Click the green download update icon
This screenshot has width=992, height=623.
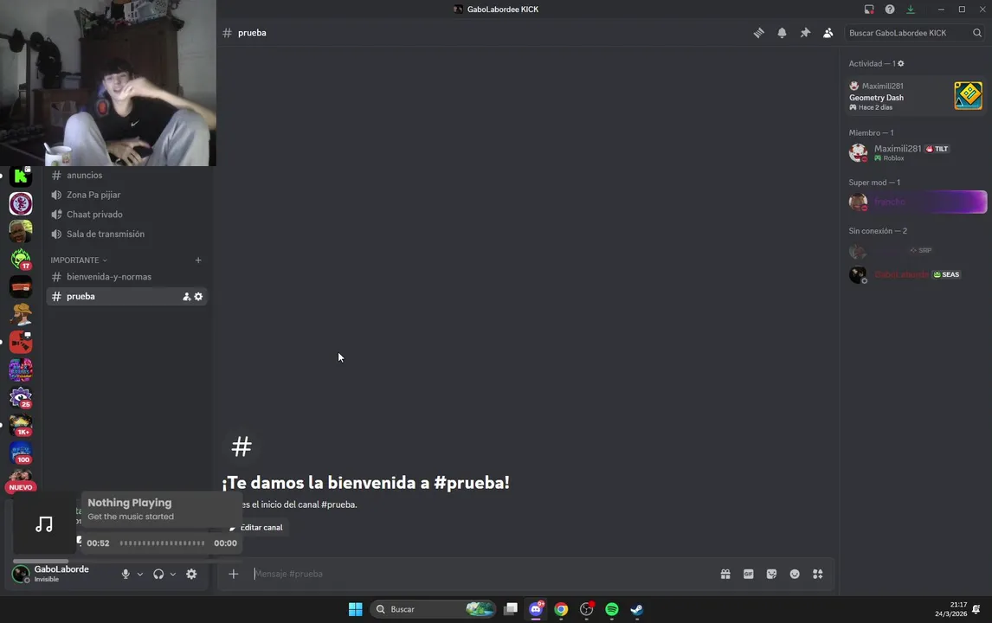pos(911,10)
